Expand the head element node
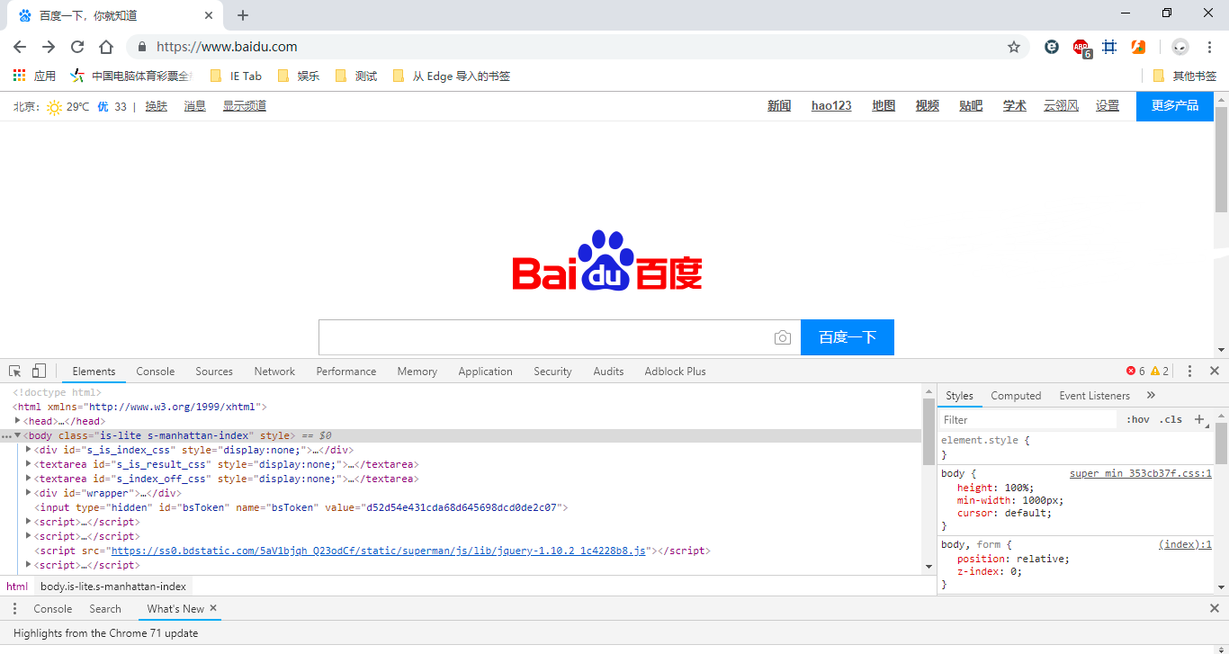Screen dimensions: 1229x654 pos(17,421)
